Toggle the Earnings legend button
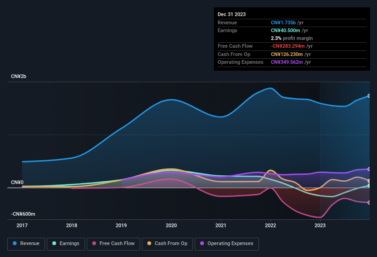Image resolution: width=377 pixels, height=257 pixels. (66, 244)
